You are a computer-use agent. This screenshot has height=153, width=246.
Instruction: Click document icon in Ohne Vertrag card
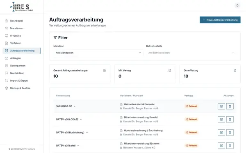pos(235,71)
